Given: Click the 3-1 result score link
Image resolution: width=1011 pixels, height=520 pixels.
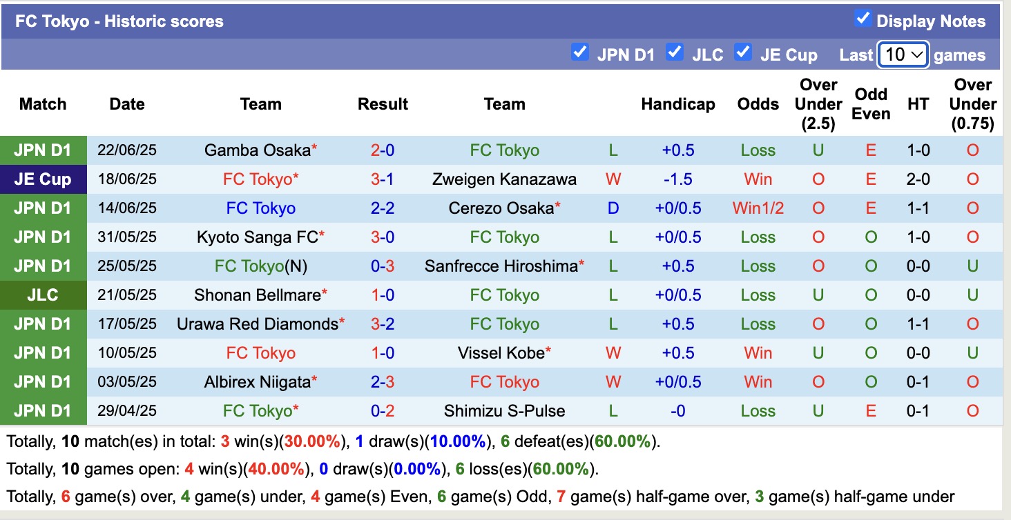Looking at the screenshot, I should tap(383, 179).
